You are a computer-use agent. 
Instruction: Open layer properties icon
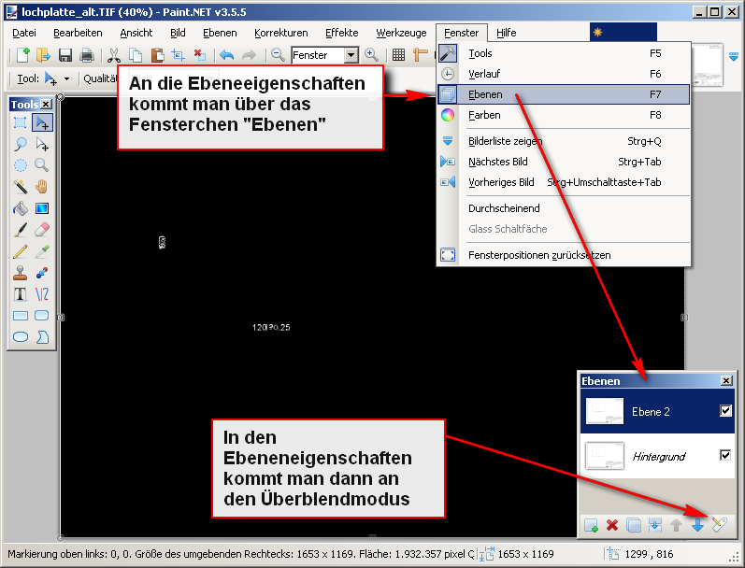720,525
